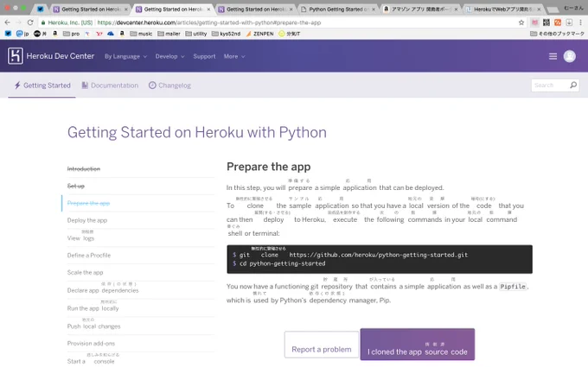Image resolution: width=588 pixels, height=367 pixels.
Task: Open the Support link in header
Action: 204,56
